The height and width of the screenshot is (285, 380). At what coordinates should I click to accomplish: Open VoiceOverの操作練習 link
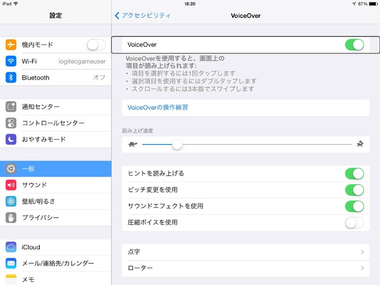point(246,107)
